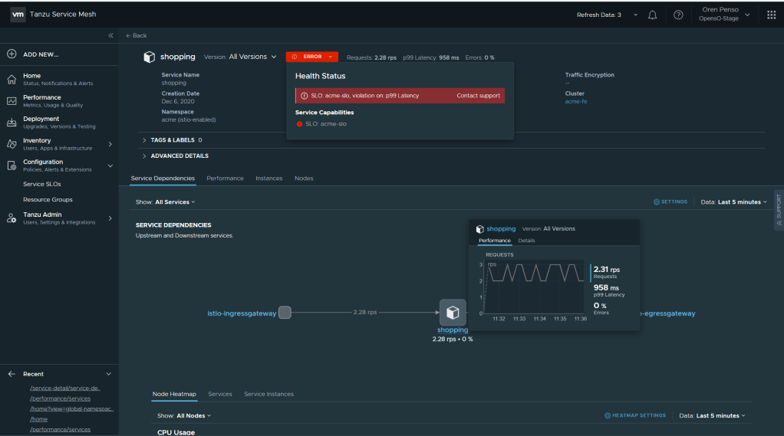Image resolution: width=784 pixels, height=436 pixels.
Task: Go Back to previous page
Action: (136, 35)
